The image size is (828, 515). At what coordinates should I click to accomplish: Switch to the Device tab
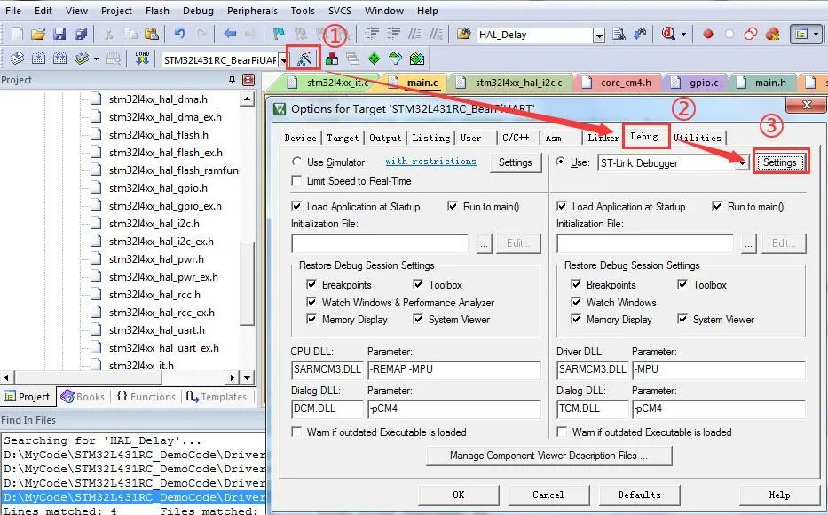coord(301,138)
